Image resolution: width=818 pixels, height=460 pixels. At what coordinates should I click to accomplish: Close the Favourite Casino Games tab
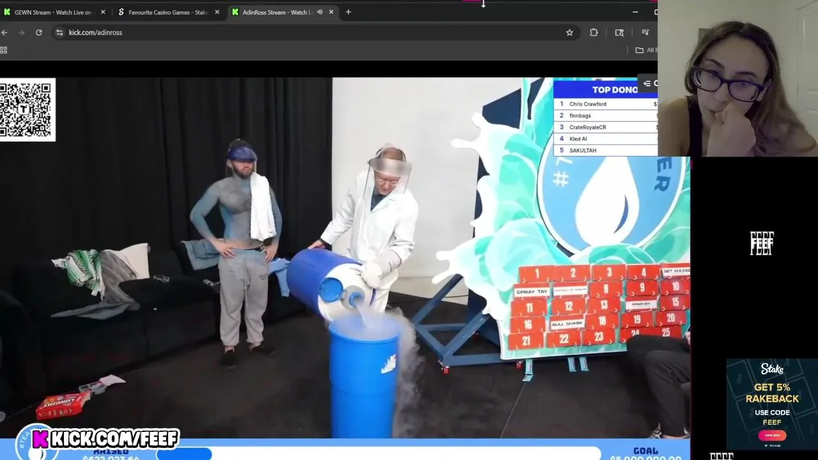pos(217,12)
